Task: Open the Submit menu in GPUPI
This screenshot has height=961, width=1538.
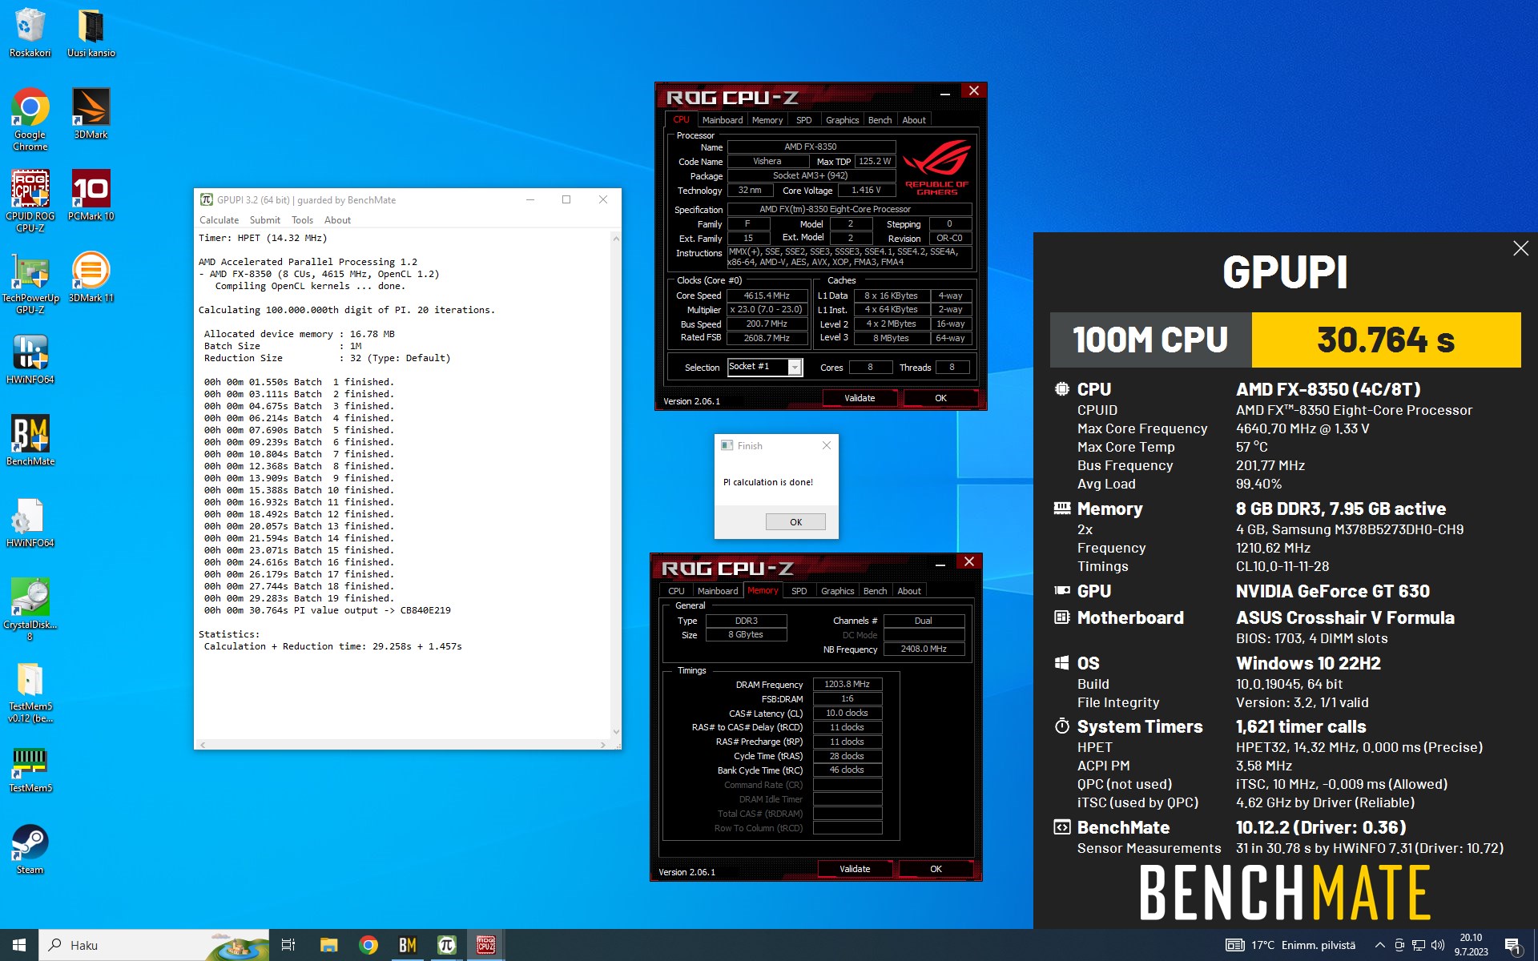Action: 265,220
